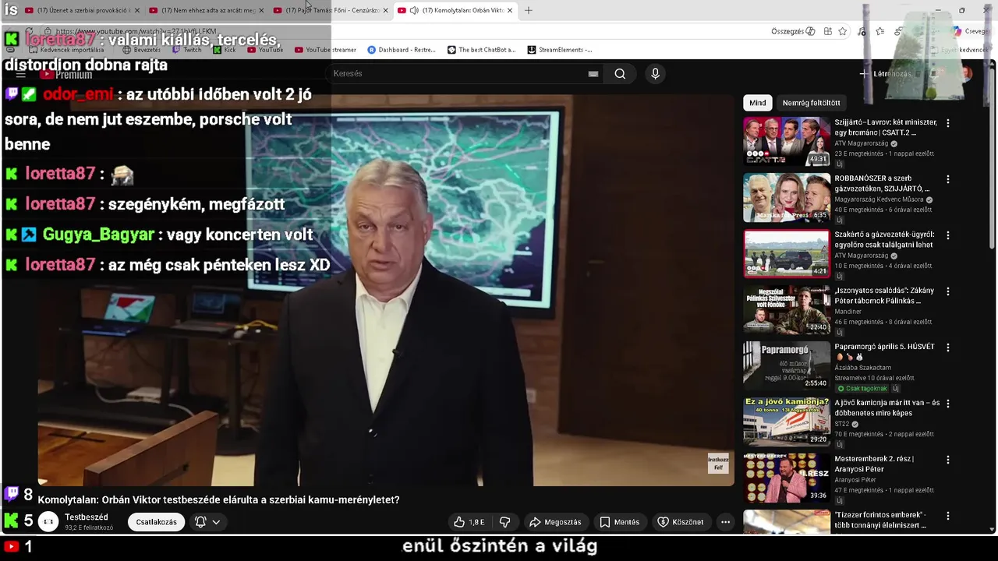Open the Edge favorites list icon
Viewport: 998px width, 561px height.
pyautogui.click(x=879, y=31)
